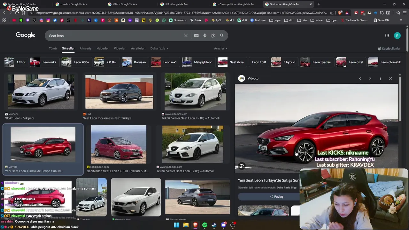This screenshot has width=409, height=230.
Task: Open the oyun bookmarks folder
Action: [x=332, y=20]
